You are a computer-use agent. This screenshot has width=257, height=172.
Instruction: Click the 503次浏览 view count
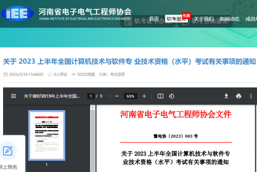coord(86,74)
